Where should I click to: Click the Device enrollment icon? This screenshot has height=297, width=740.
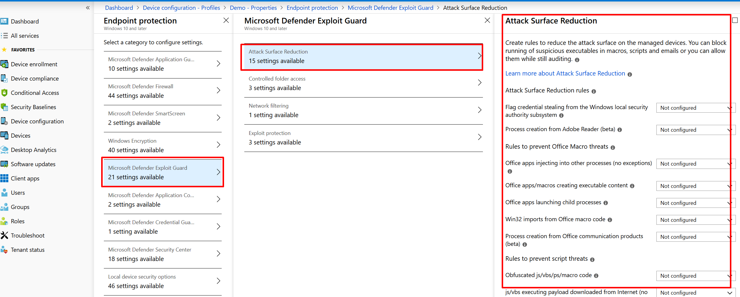[4, 64]
